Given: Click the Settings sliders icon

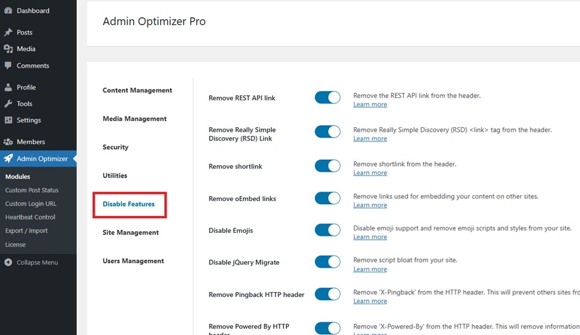Looking at the screenshot, I should tap(8, 120).
